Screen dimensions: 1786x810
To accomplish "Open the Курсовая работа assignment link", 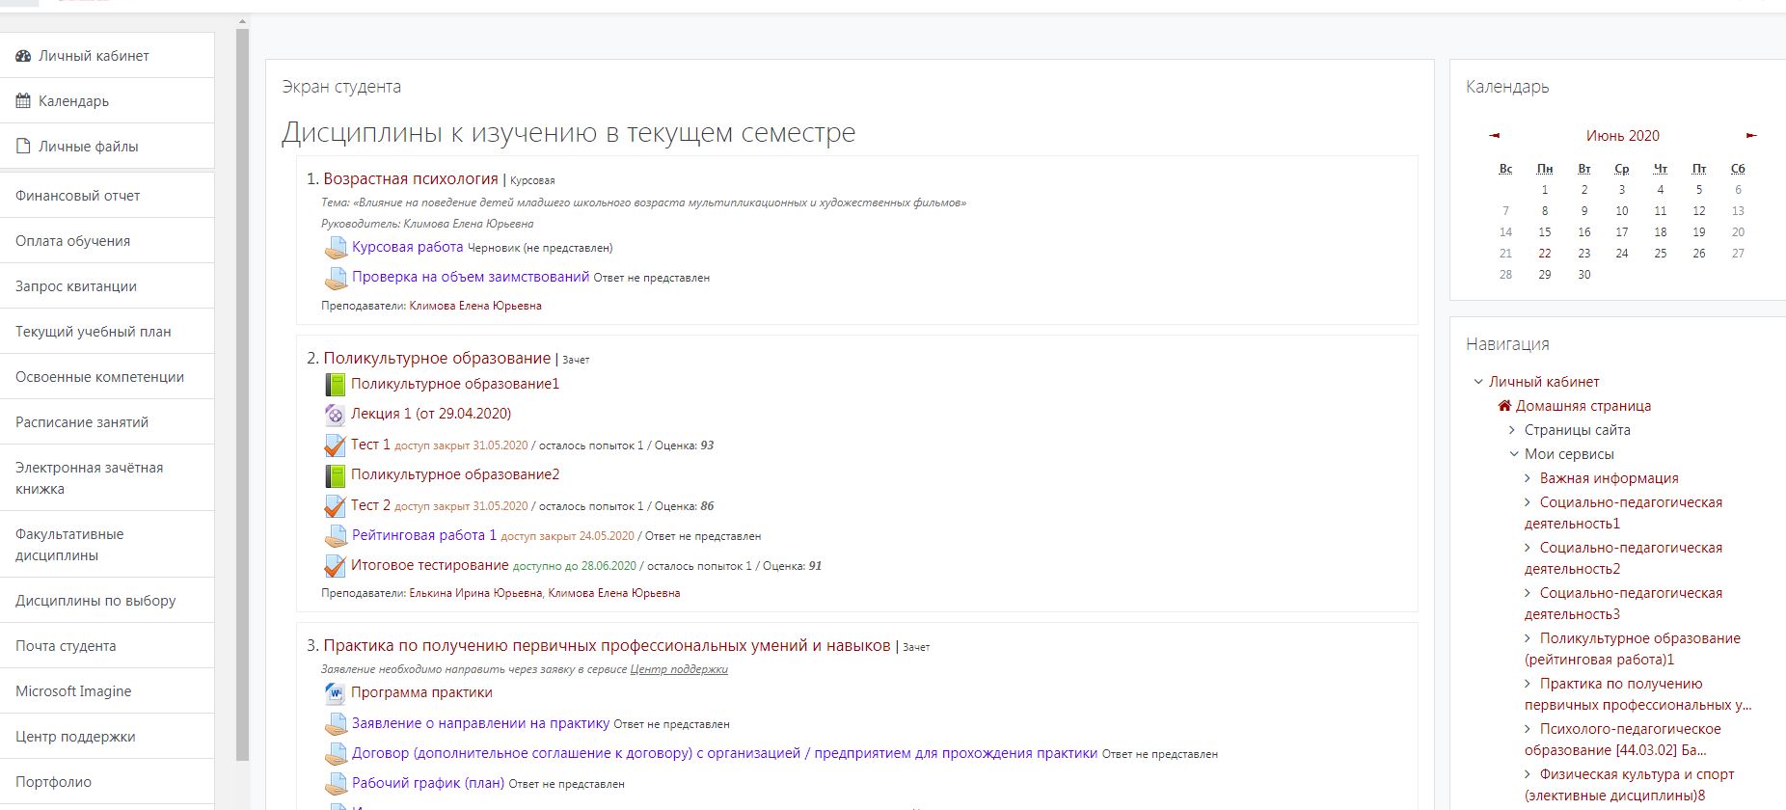I will coord(407,247).
